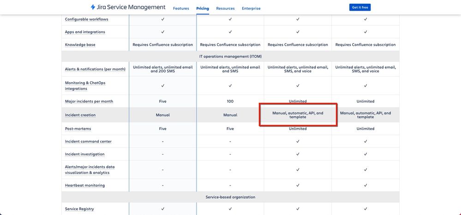Click Alerts & notifications (per month) label
The image size is (461, 215).
(95, 69)
